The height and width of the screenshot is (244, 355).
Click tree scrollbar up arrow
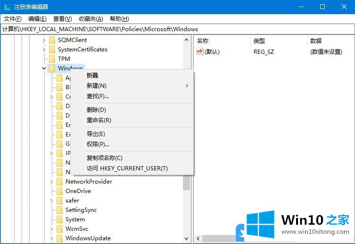tap(187, 40)
